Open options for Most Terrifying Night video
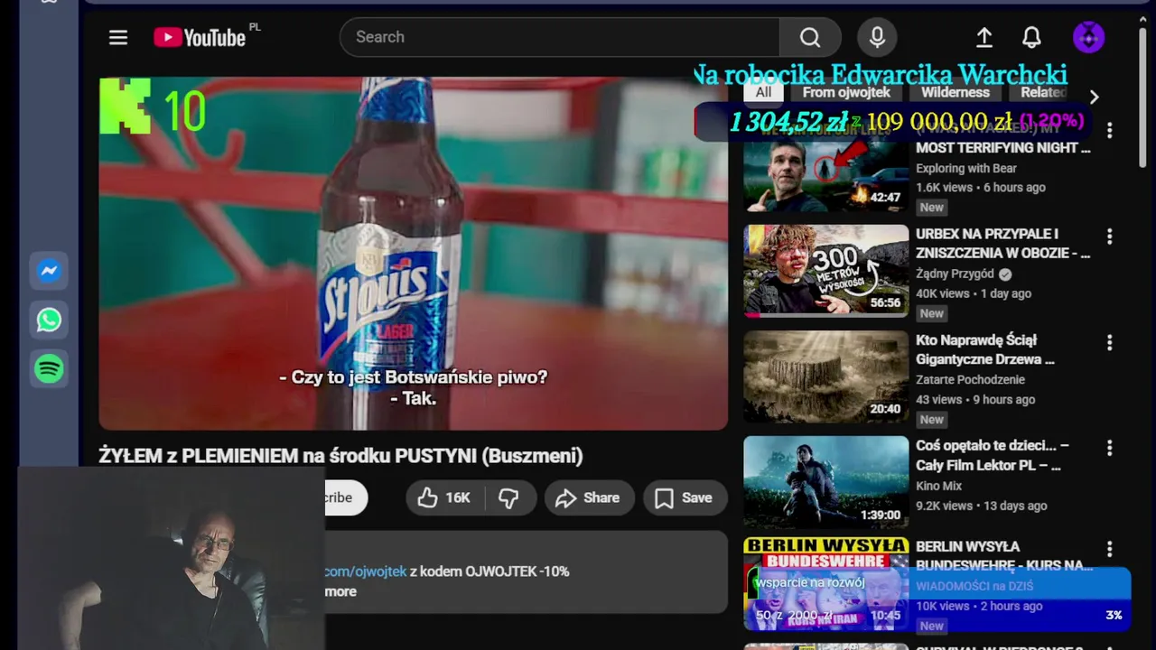 click(1109, 131)
